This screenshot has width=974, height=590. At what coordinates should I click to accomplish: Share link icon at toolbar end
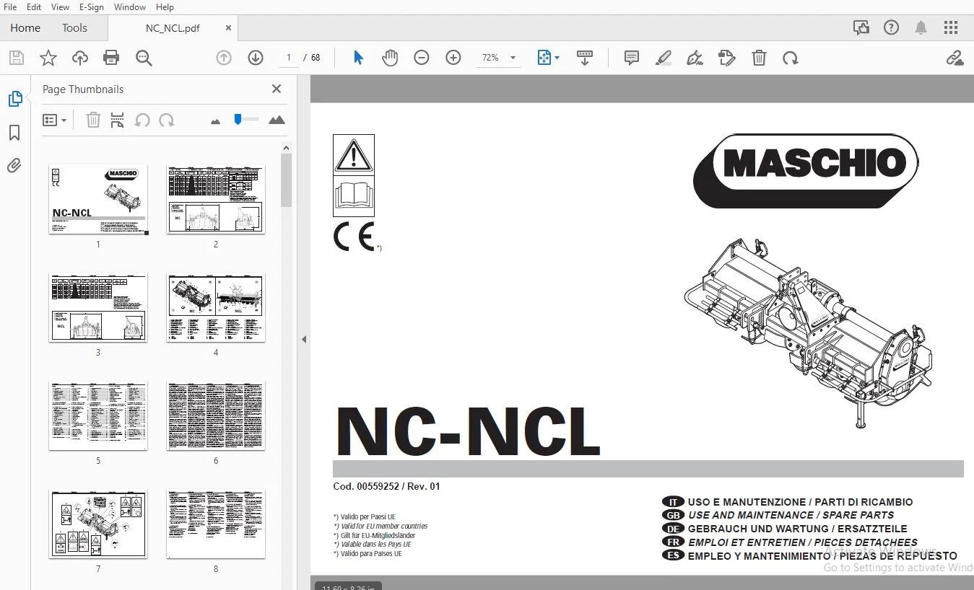pos(955,58)
